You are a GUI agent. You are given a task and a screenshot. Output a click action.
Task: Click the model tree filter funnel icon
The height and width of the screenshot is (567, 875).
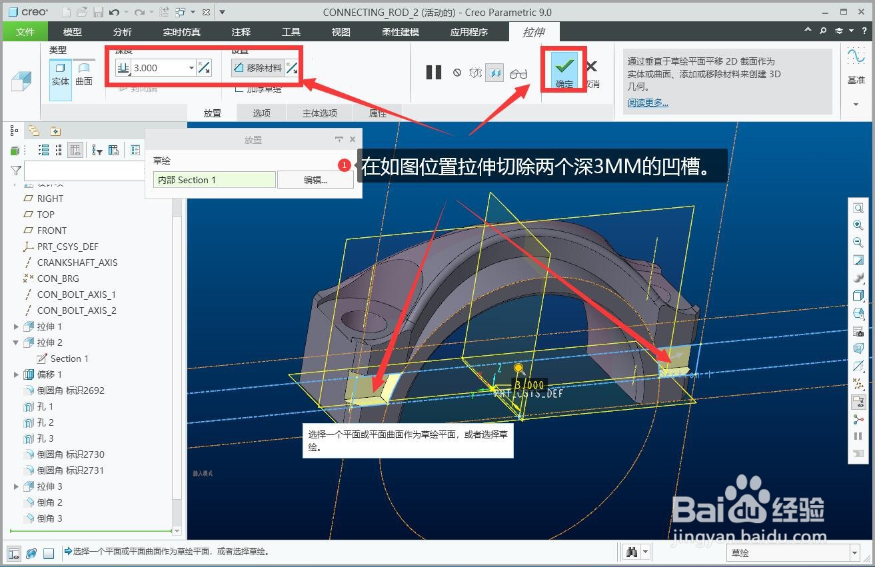(x=16, y=171)
